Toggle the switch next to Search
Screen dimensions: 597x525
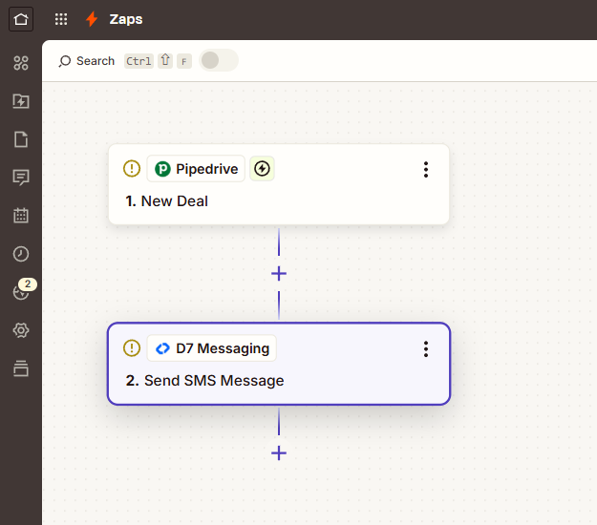(219, 60)
